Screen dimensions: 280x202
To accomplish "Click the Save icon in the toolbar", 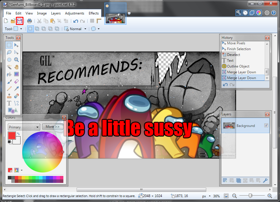I will (20, 21).
